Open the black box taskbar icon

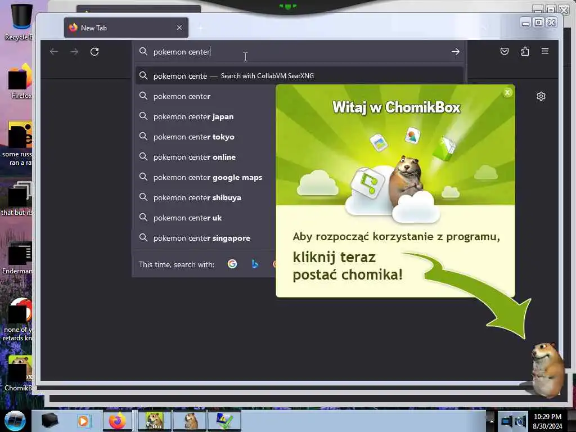pyautogui.click(x=49, y=421)
